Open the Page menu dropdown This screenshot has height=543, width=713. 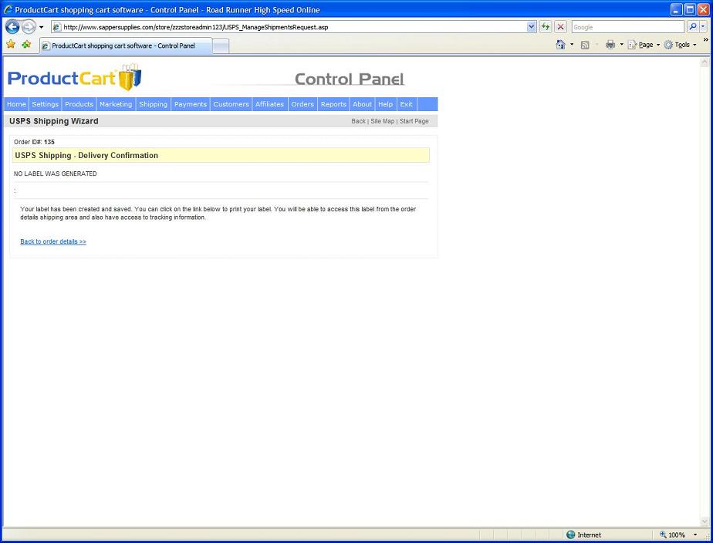tap(644, 45)
